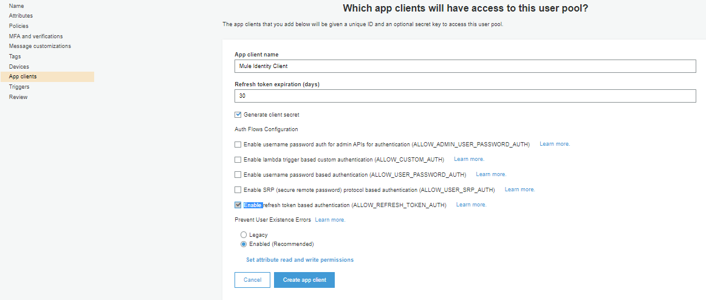Navigate to the Triggers step
This screenshot has height=300, width=706.
click(x=19, y=87)
